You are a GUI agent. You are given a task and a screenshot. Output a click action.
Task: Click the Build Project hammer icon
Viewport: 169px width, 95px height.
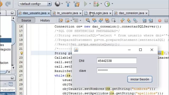pos(68,4)
